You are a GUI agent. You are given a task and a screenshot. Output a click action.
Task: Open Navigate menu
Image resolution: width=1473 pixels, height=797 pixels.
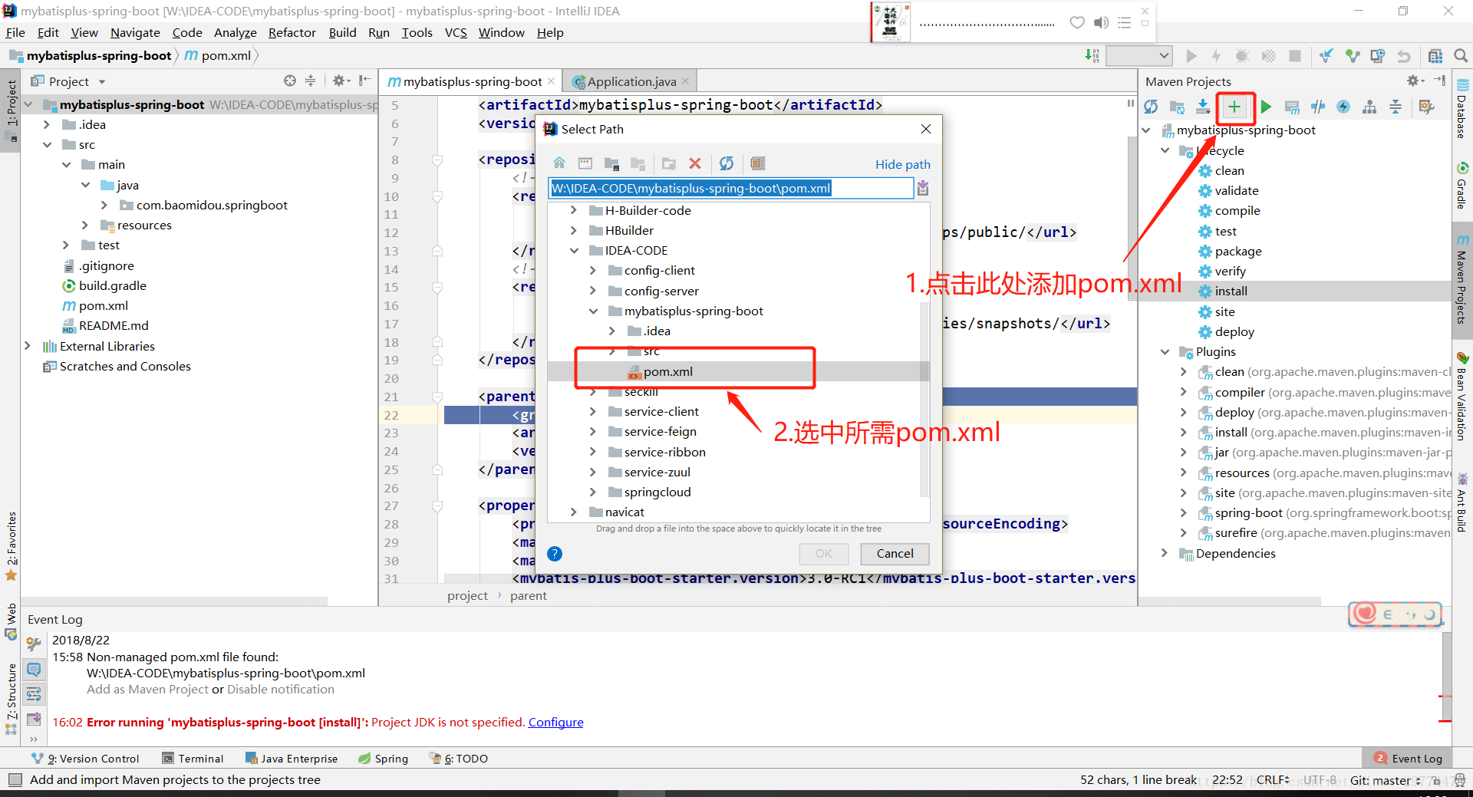[135, 32]
